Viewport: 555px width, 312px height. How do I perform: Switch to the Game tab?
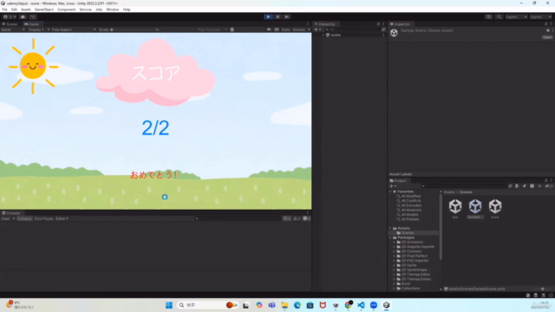pos(32,24)
